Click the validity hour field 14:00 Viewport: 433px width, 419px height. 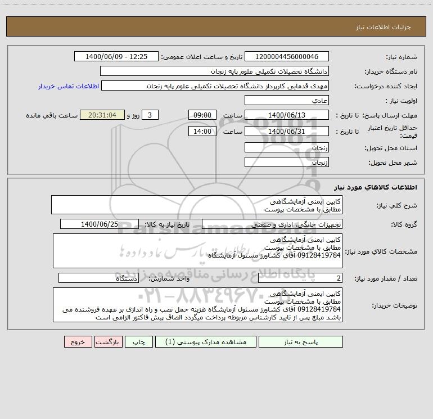click(x=202, y=131)
